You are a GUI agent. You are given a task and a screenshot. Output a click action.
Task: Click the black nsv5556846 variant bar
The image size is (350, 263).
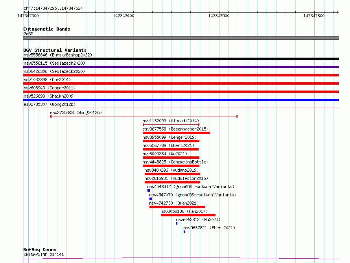[x=181, y=59]
